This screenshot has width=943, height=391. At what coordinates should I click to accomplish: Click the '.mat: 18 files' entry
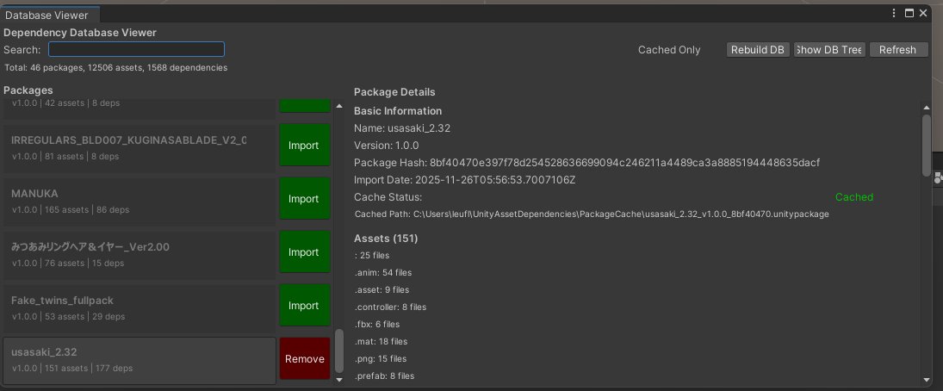coord(380,342)
